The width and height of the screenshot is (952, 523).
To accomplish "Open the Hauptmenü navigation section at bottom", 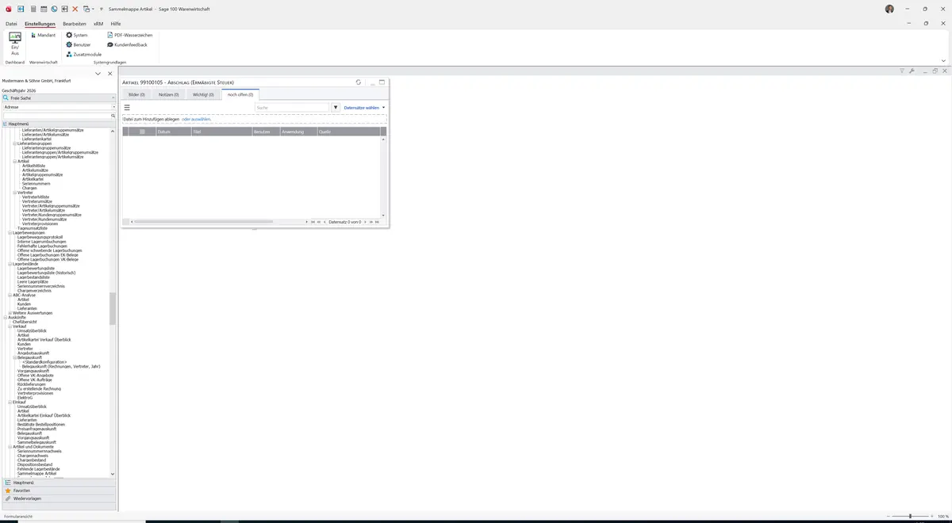I will tap(59, 483).
